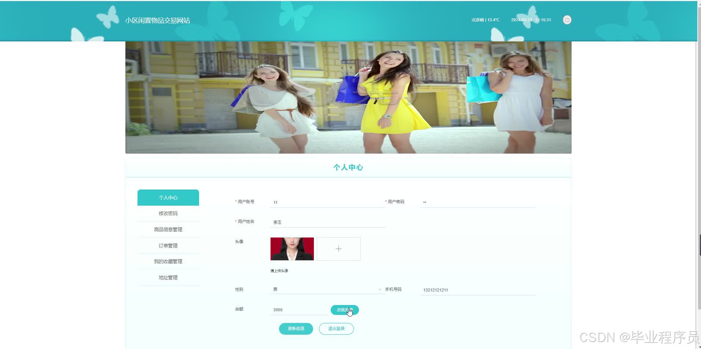Click the power logout icon in header

click(x=567, y=20)
